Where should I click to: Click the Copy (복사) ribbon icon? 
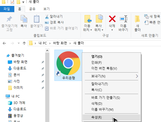tap(24, 19)
